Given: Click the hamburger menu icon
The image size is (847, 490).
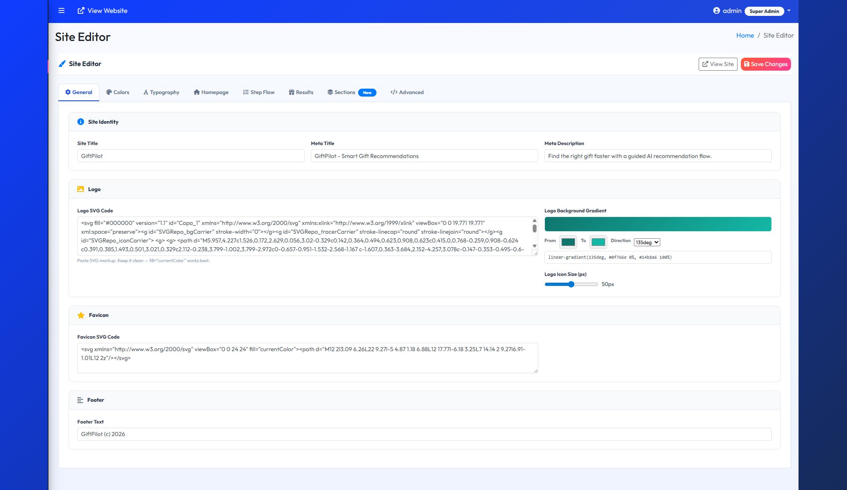Looking at the screenshot, I should coord(61,11).
